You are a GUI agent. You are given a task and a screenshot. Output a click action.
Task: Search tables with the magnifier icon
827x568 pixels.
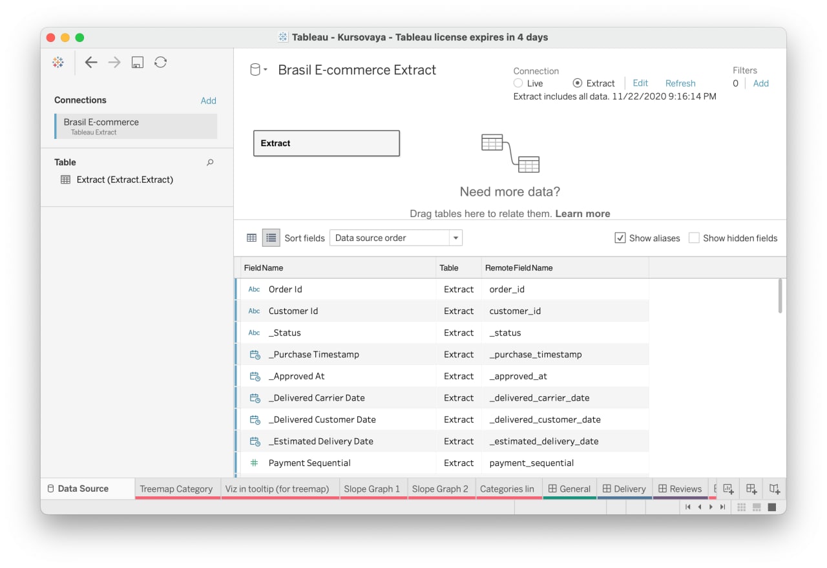point(210,162)
